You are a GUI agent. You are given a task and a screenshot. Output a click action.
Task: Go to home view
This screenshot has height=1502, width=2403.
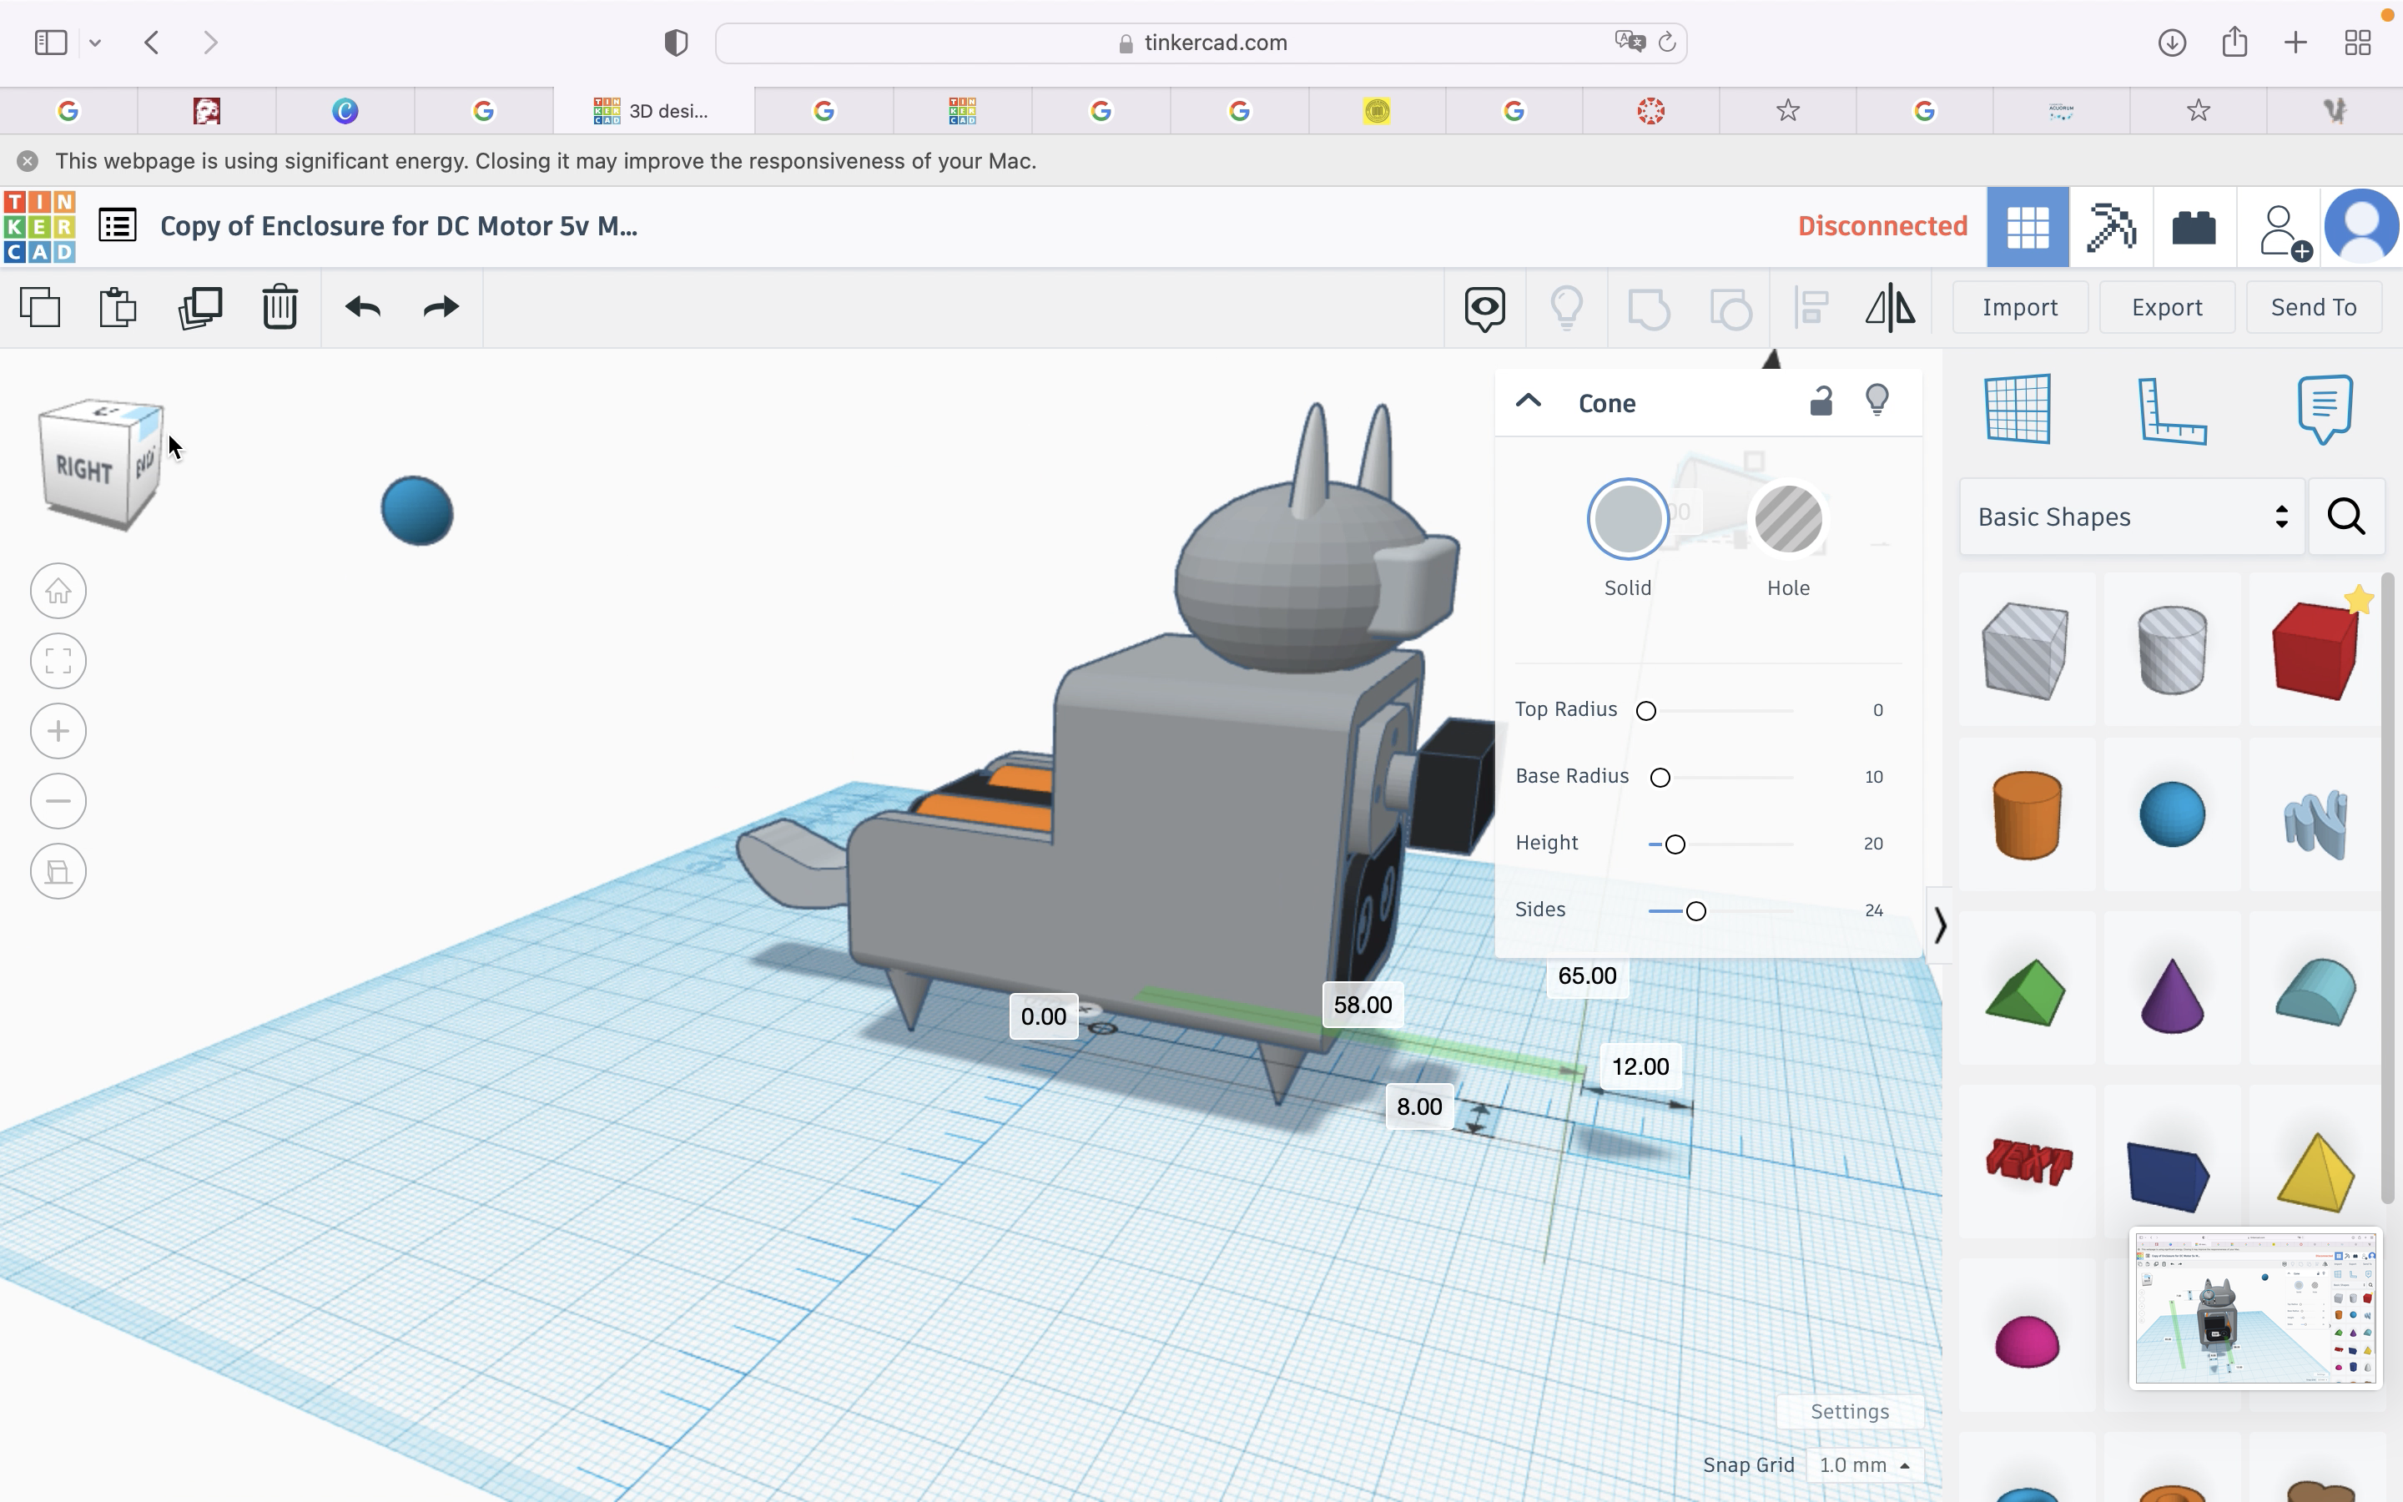click(58, 591)
